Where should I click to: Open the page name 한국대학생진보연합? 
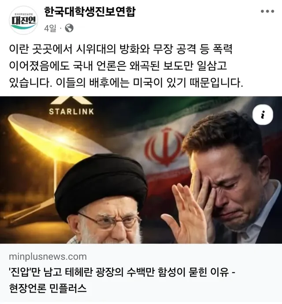coord(89,12)
